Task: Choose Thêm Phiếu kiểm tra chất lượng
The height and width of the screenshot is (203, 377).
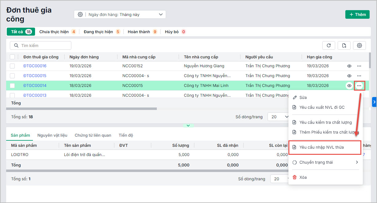Action: coord(325,132)
